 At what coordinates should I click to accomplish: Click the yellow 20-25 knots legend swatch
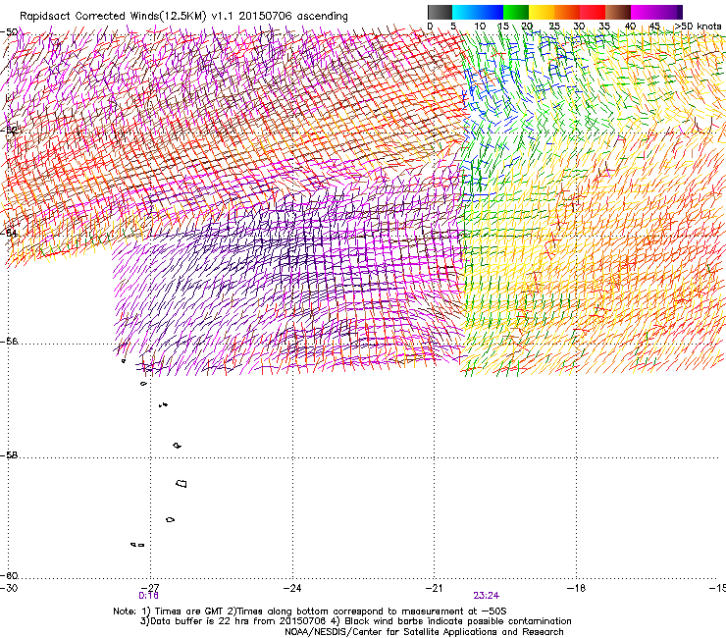point(542,12)
